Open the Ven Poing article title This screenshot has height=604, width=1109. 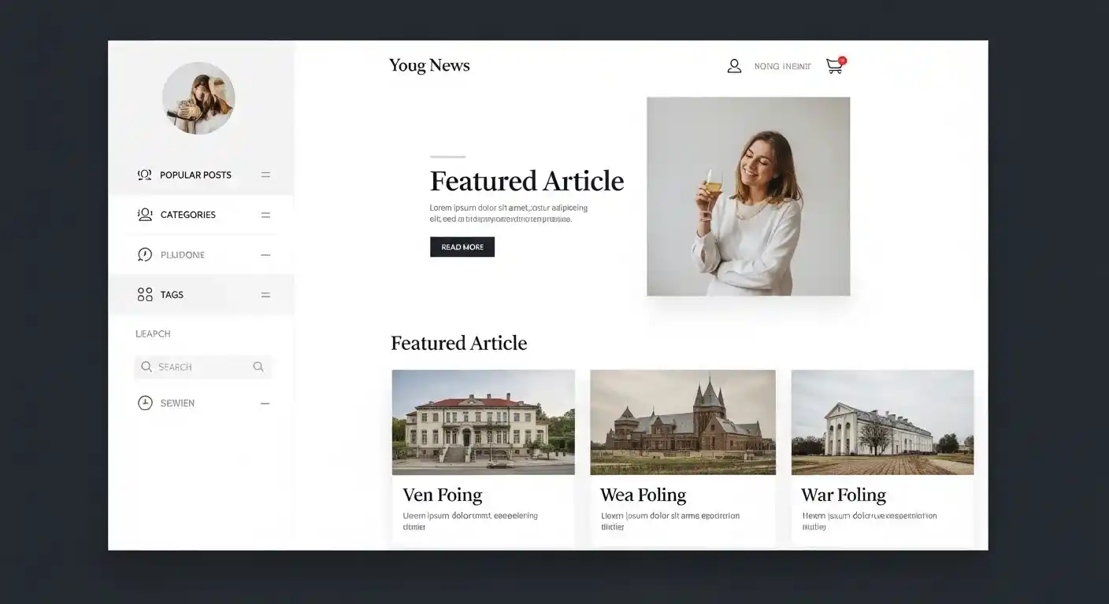tap(443, 495)
